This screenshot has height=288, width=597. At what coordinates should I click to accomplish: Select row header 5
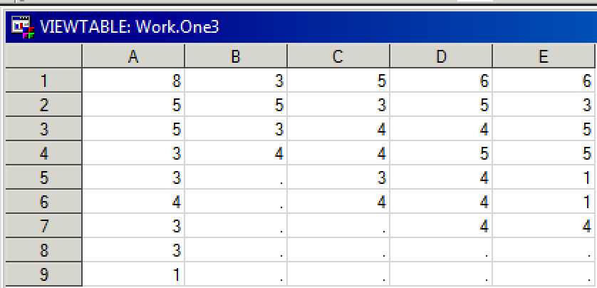pos(43,178)
